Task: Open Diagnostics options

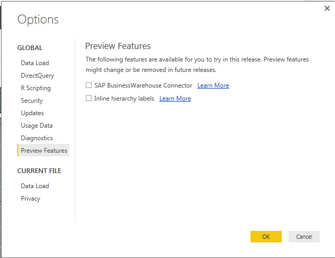Action: point(37,138)
